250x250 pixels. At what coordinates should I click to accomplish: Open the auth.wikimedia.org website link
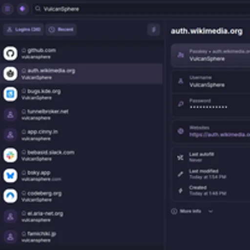[220, 135]
